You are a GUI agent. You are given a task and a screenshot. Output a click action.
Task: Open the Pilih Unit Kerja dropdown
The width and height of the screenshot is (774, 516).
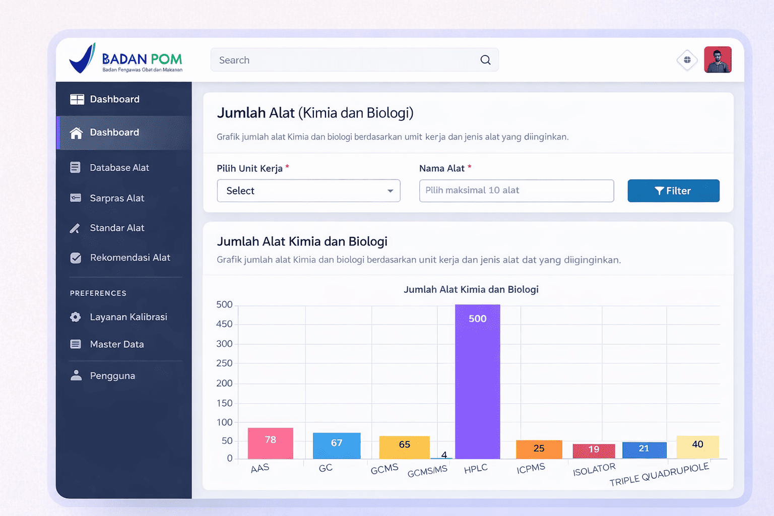tap(308, 191)
